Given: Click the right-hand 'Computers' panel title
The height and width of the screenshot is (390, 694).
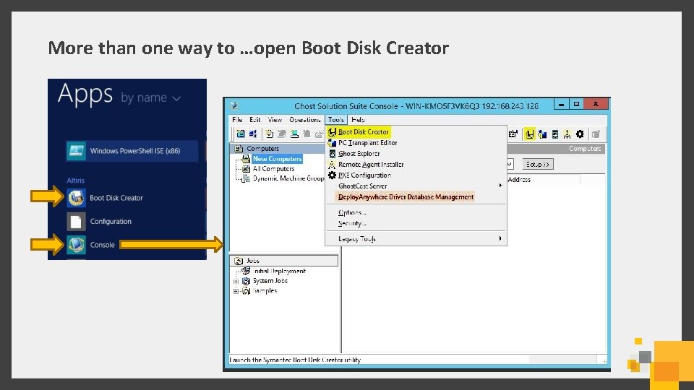Looking at the screenshot, I should (585, 149).
